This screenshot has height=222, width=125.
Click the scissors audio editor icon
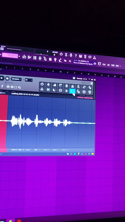tap(66, 55)
